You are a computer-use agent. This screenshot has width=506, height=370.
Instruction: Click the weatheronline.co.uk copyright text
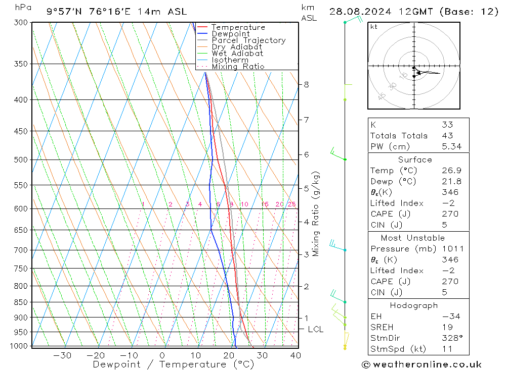pyautogui.click(x=422, y=364)
